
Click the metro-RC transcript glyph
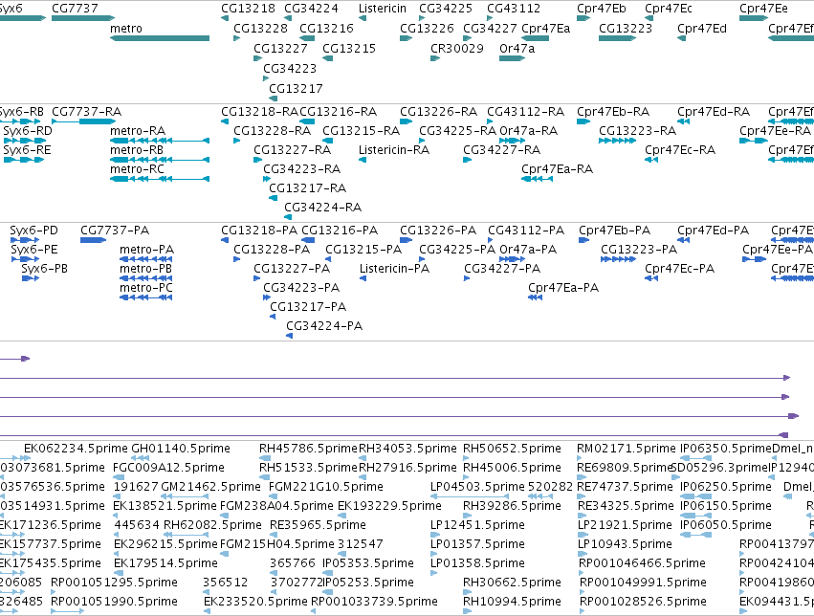click(160, 179)
